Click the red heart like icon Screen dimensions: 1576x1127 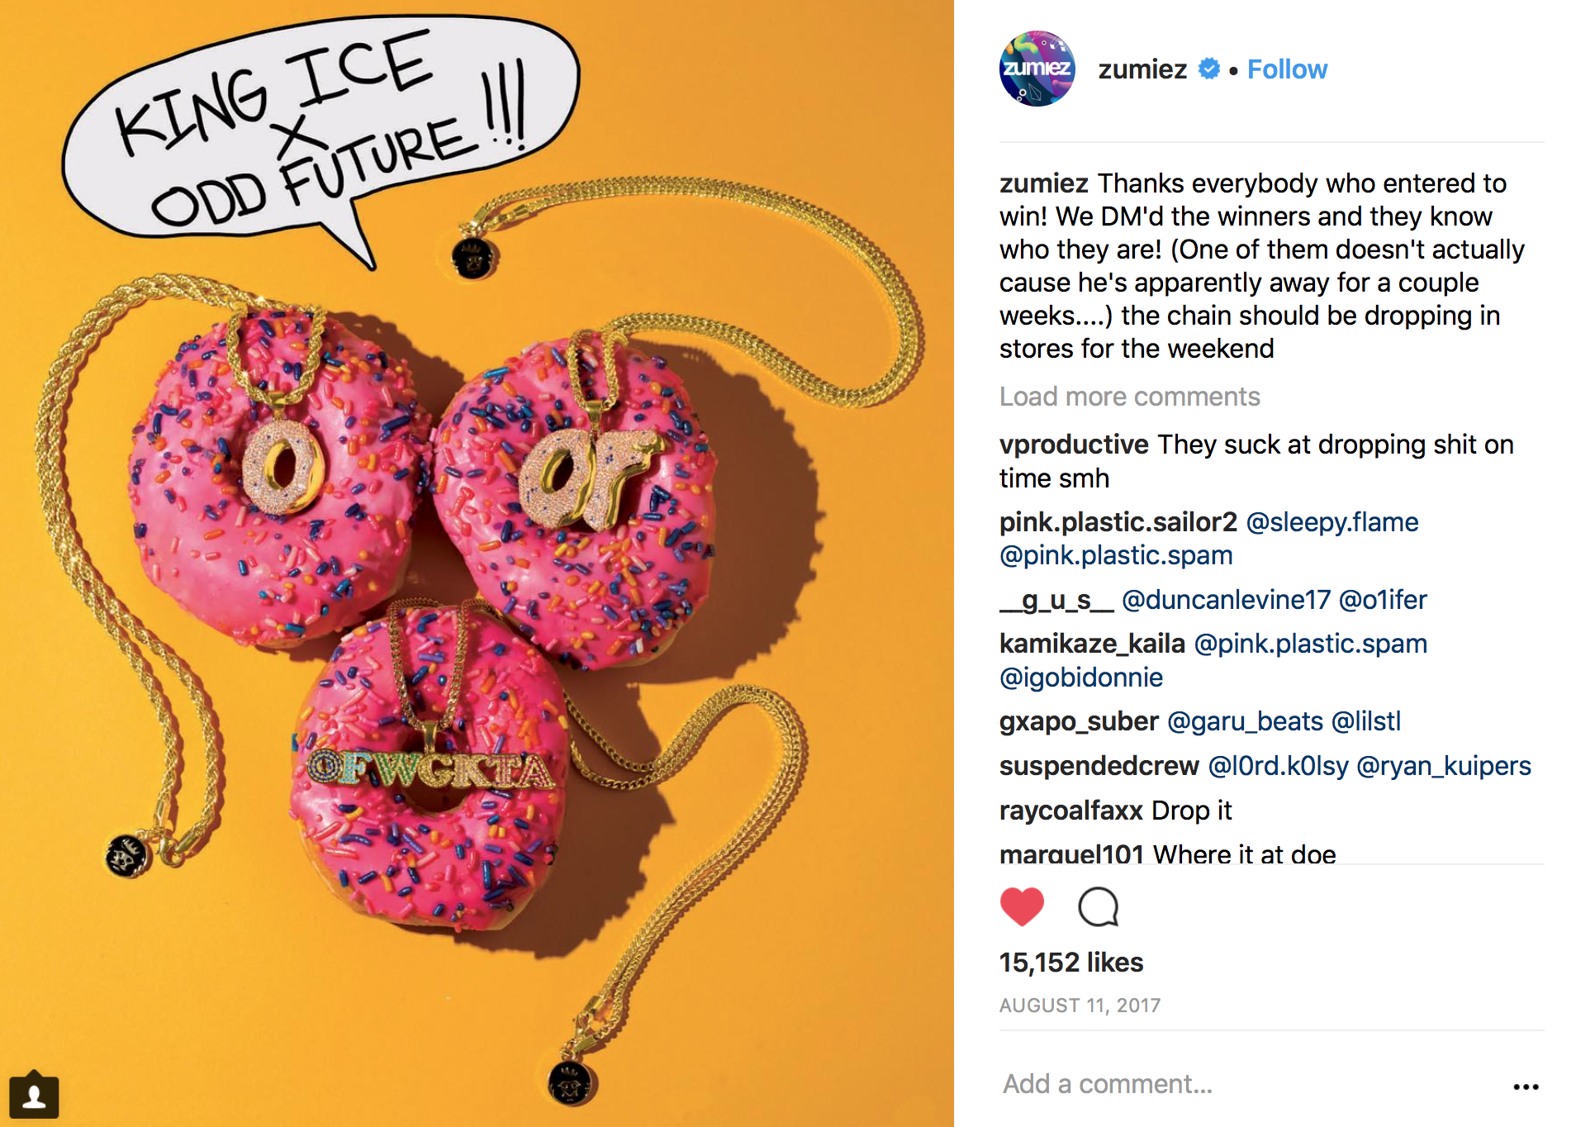pyautogui.click(x=1022, y=907)
